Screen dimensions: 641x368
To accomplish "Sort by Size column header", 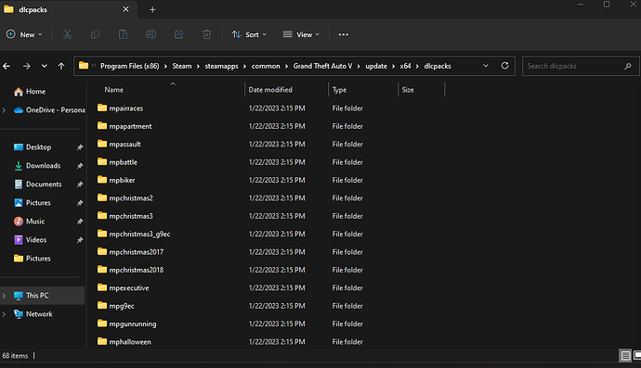I will click(408, 90).
